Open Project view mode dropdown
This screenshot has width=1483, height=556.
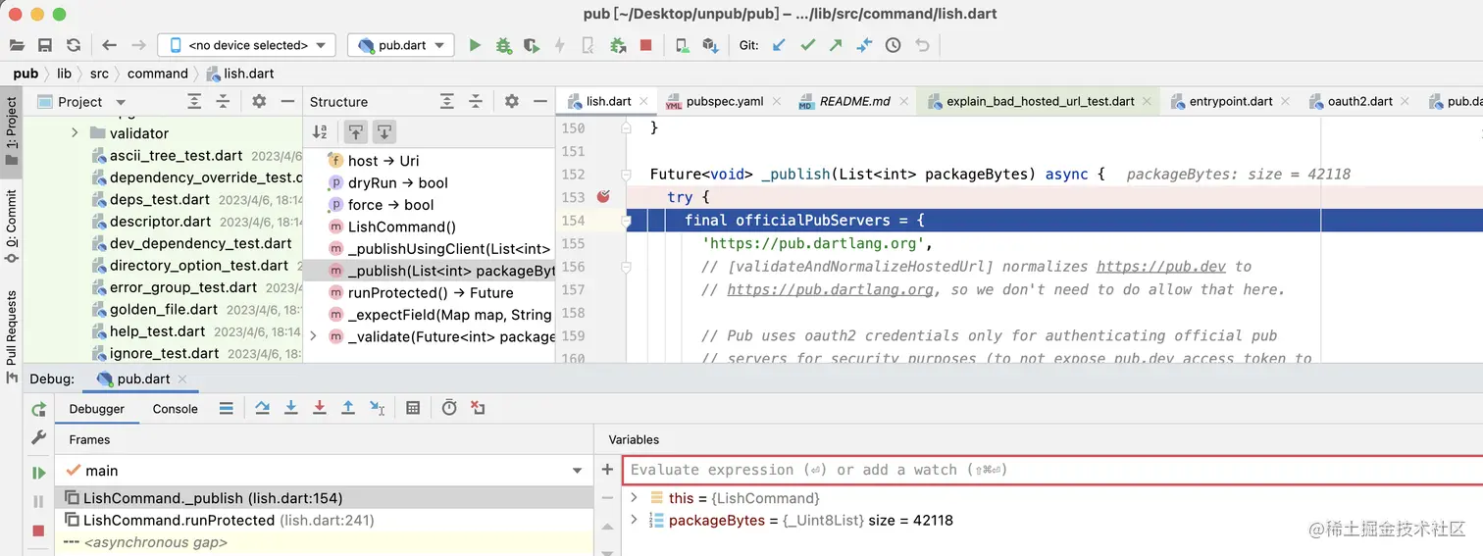coord(121,102)
